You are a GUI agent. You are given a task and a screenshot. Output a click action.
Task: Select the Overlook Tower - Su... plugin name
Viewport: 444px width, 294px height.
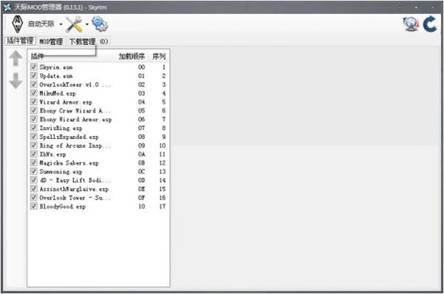pos(75,198)
